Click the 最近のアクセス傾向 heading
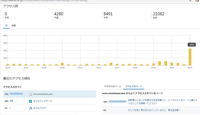Viewport: 200px width, 115px height. pos(17,78)
